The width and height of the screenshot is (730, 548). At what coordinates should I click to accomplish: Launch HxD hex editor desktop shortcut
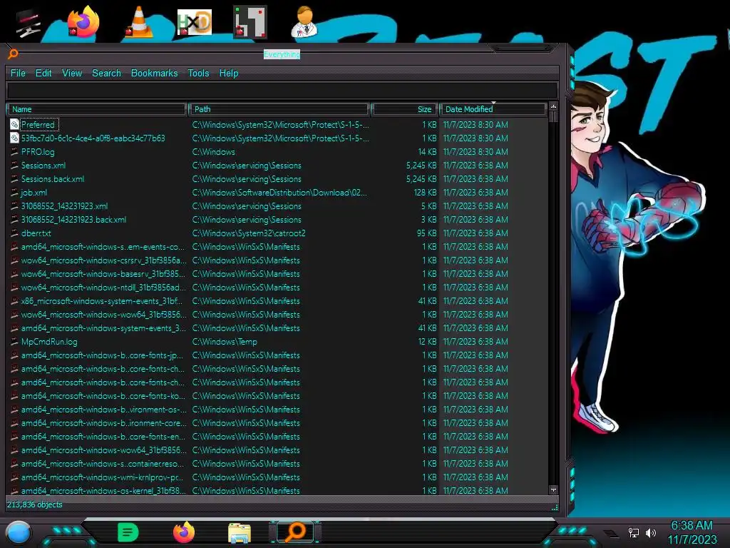pos(195,22)
